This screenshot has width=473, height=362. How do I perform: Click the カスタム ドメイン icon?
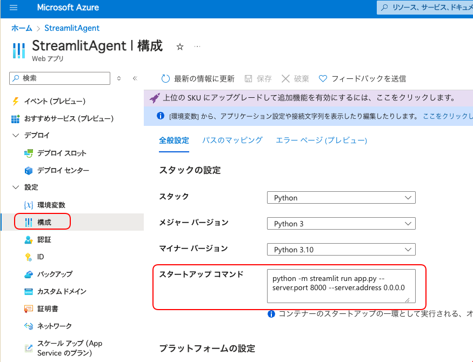(x=28, y=291)
